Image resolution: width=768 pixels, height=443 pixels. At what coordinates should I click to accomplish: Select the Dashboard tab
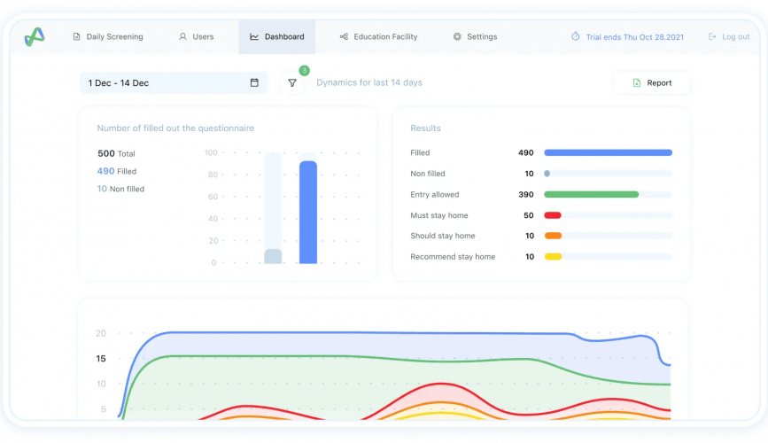276,36
